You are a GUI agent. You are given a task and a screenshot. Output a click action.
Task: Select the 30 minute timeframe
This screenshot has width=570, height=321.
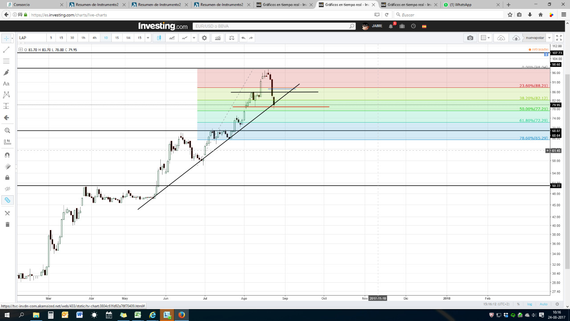point(72,38)
